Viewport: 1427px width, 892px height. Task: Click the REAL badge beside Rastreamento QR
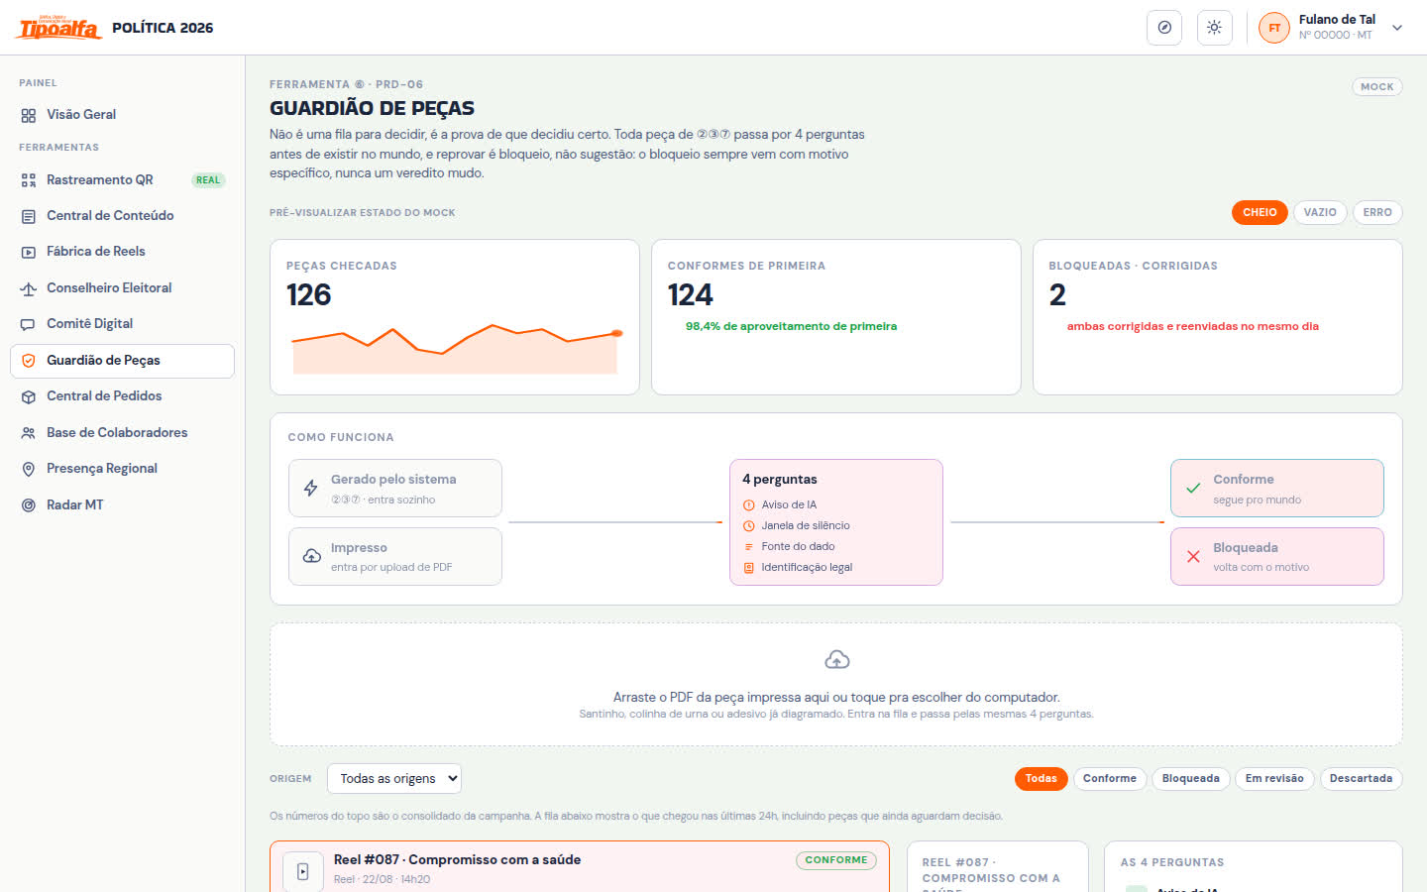pyautogui.click(x=208, y=180)
